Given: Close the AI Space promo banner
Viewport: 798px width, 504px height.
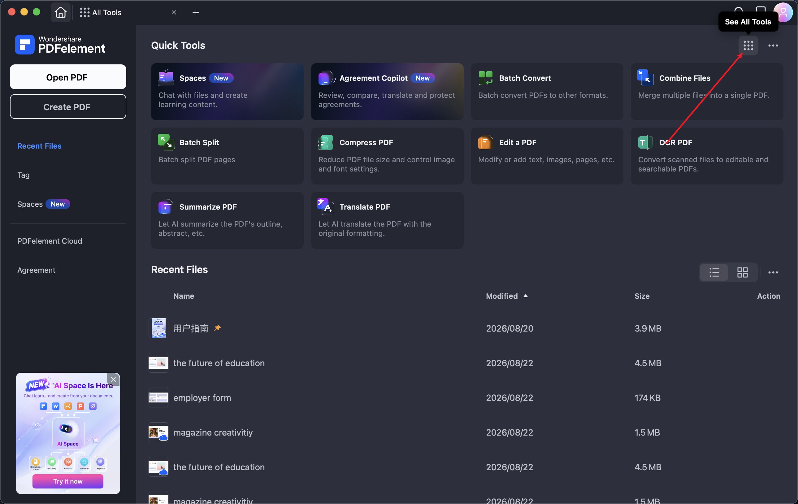Looking at the screenshot, I should click(x=113, y=379).
